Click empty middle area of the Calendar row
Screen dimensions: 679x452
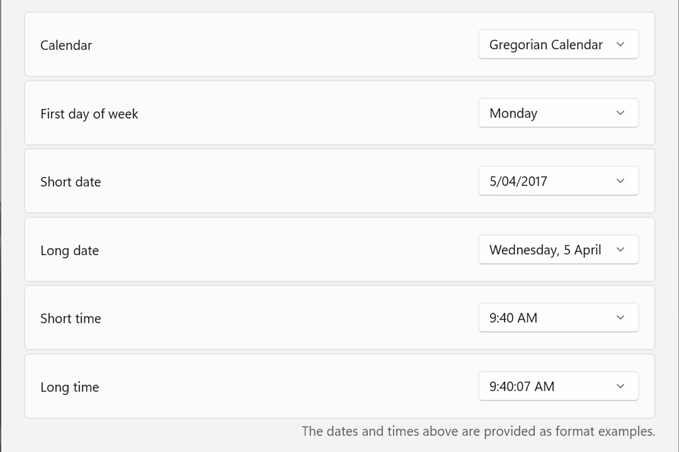(285, 44)
